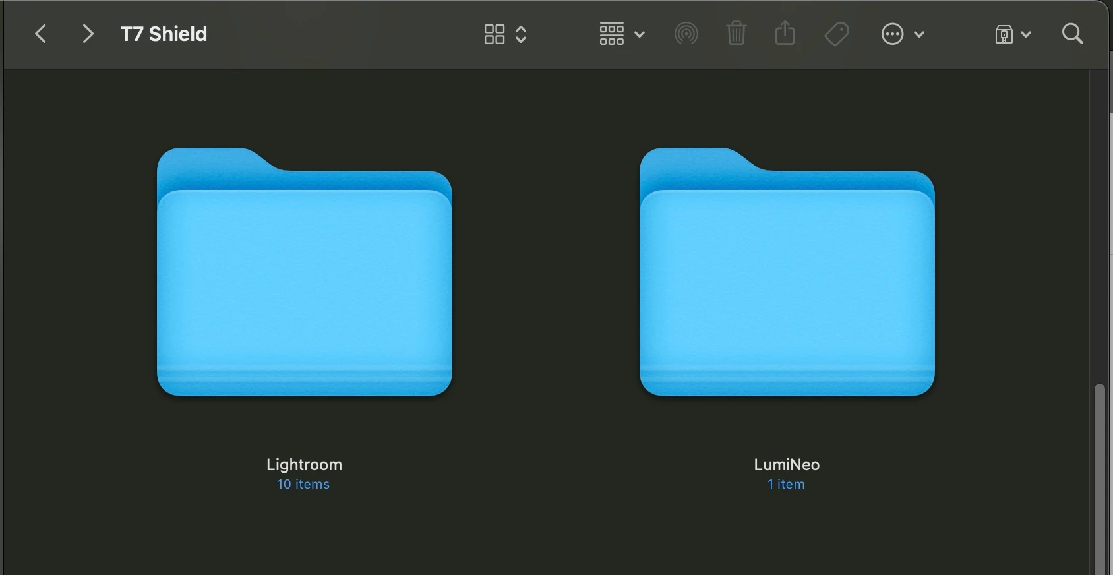Open the Share toolbar icon

coord(785,32)
